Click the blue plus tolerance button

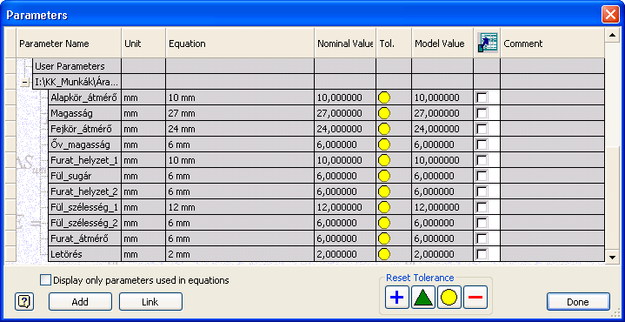coord(397,298)
